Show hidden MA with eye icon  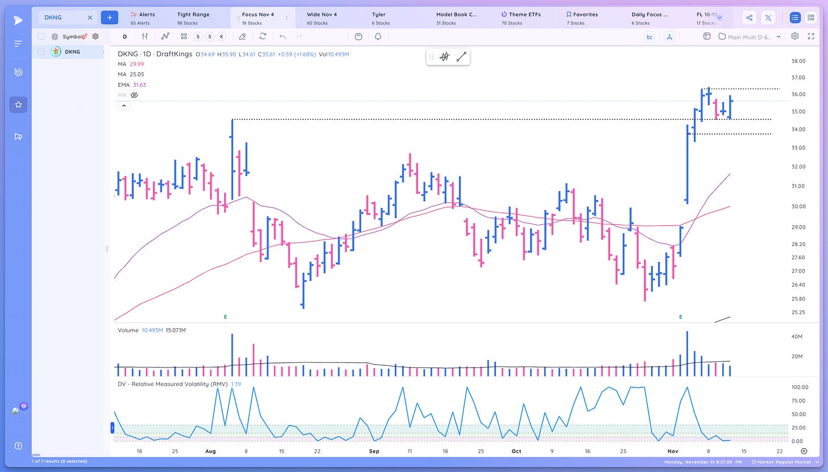(x=135, y=95)
